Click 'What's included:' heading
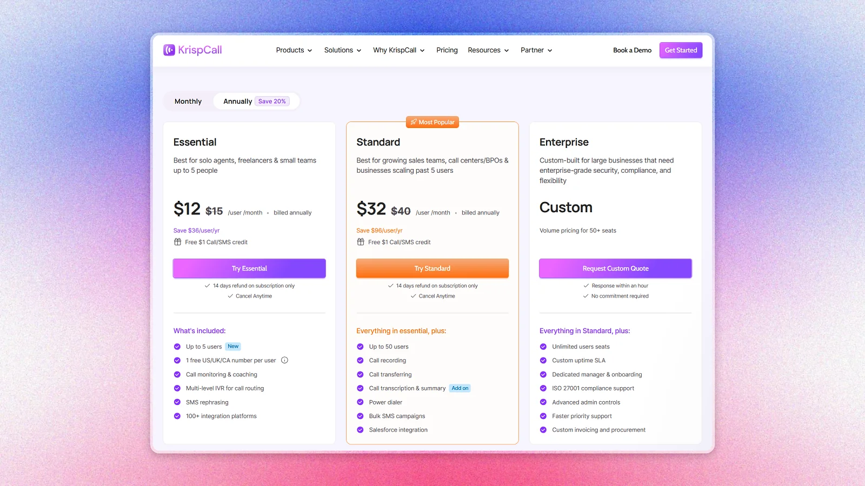Viewport: 865px width, 486px height. coord(199,331)
